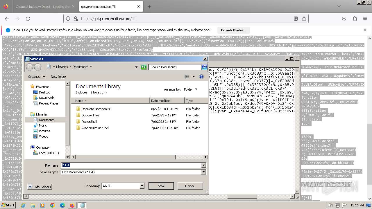Open the list all tabs arrow
Screen dimensions: 372x209
coord(339,6)
